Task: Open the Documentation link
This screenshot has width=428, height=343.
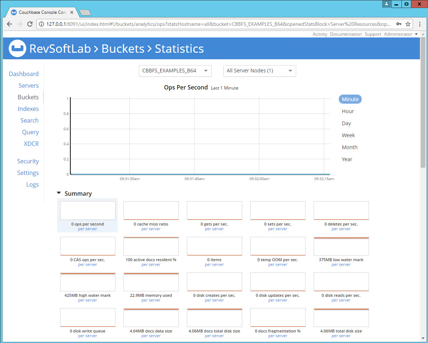Action: coord(346,34)
